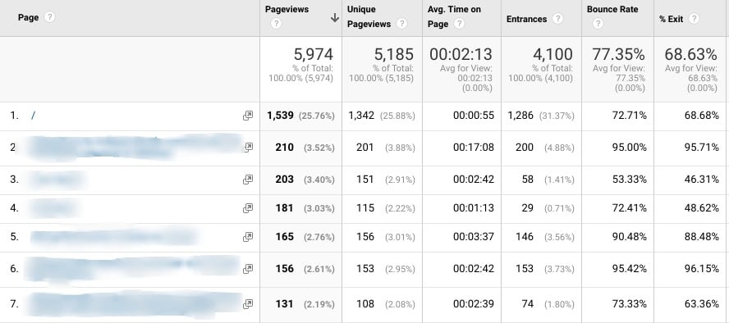Viewport: 729px width, 323px height.
Task: Open row 5 page via external link icon
Action: (x=248, y=237)
